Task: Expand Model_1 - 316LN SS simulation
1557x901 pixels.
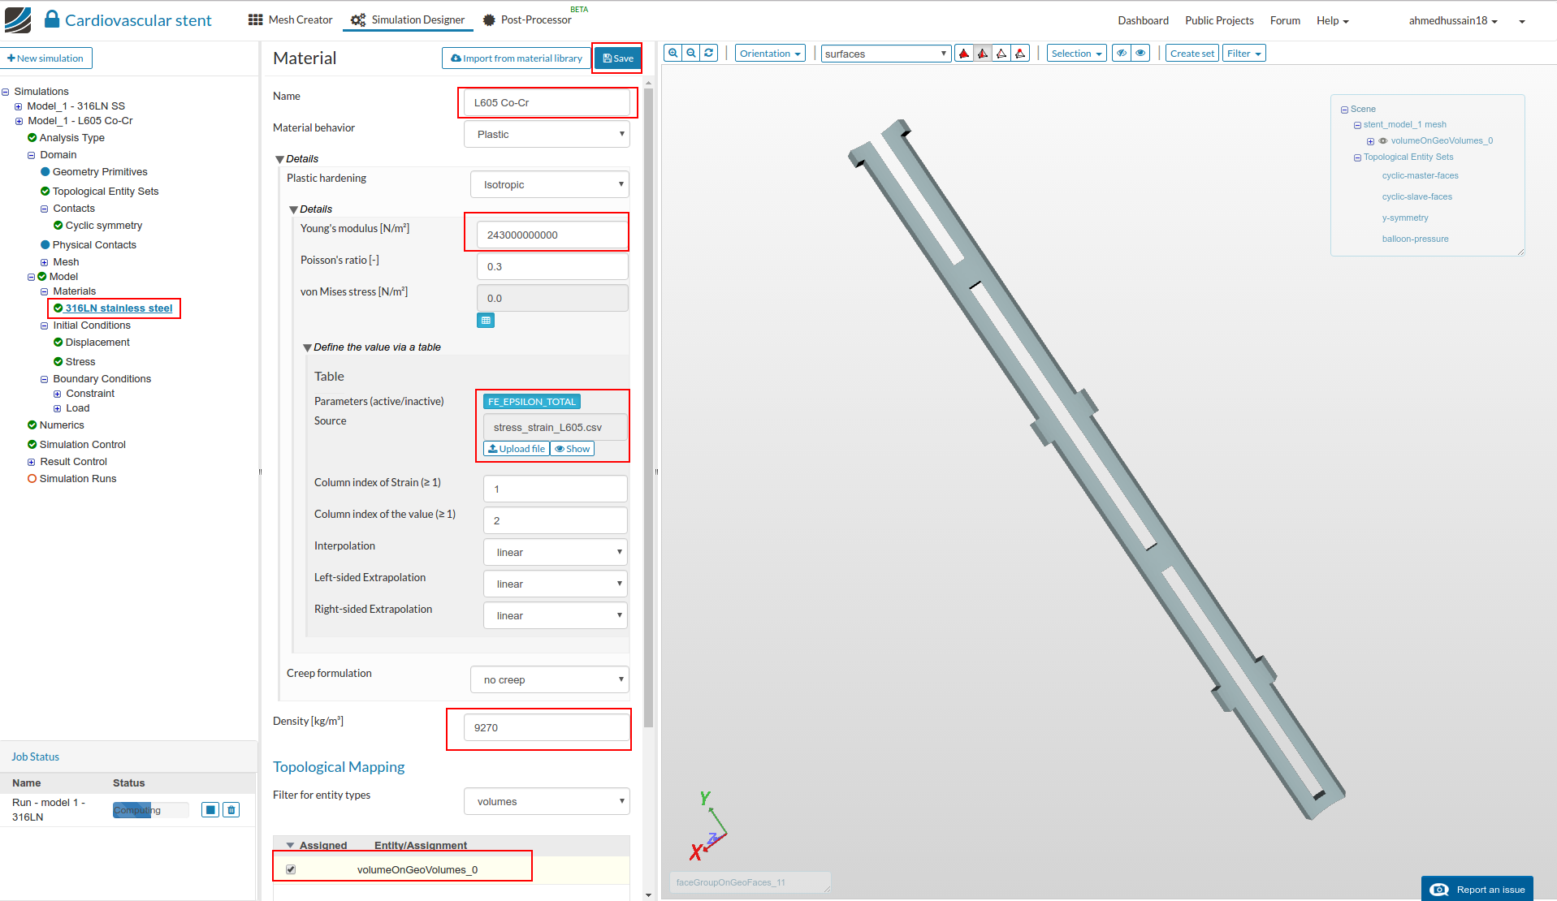Action: pyautogui.click(x=19, y=106)
